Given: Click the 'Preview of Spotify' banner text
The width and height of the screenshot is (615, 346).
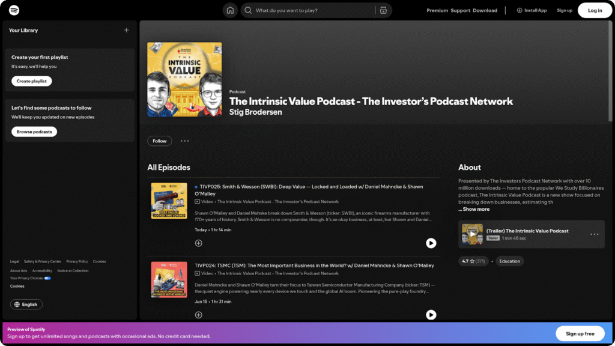Looking at the screenshot, I should (x=26, y=330).
